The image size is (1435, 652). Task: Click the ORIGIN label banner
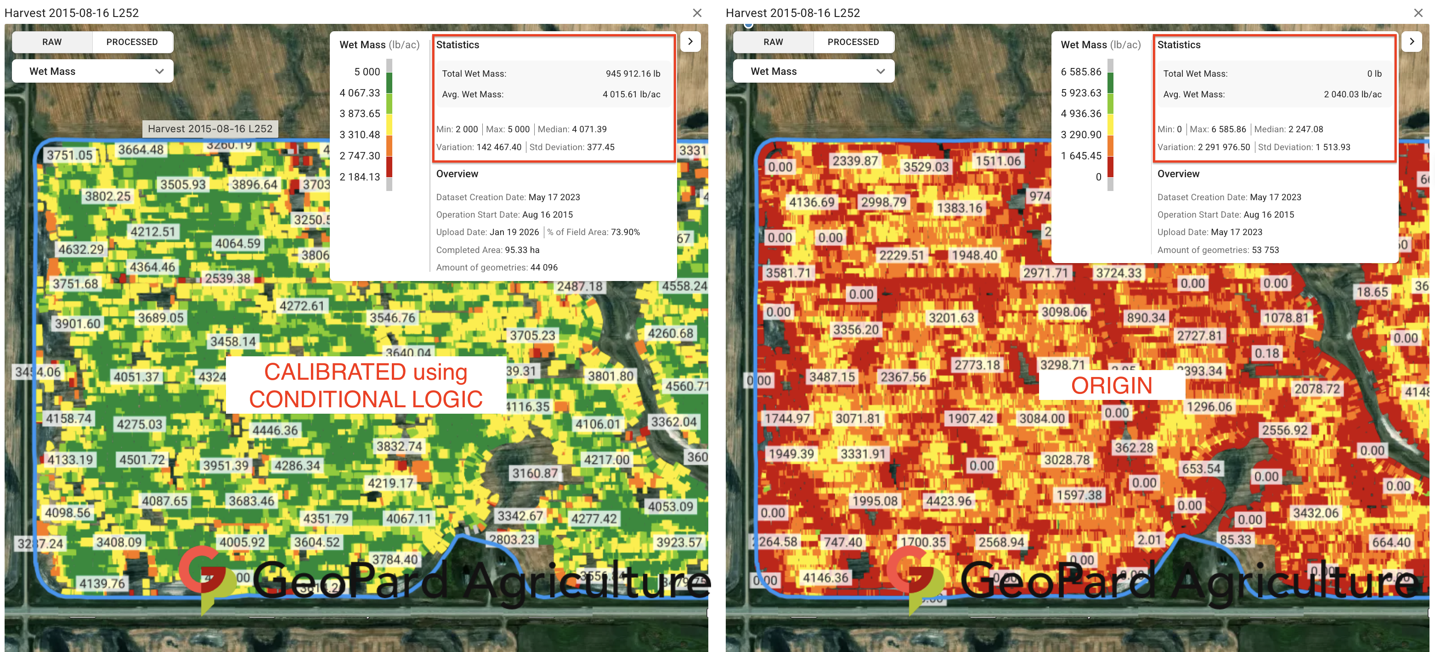click(1111, 385)
